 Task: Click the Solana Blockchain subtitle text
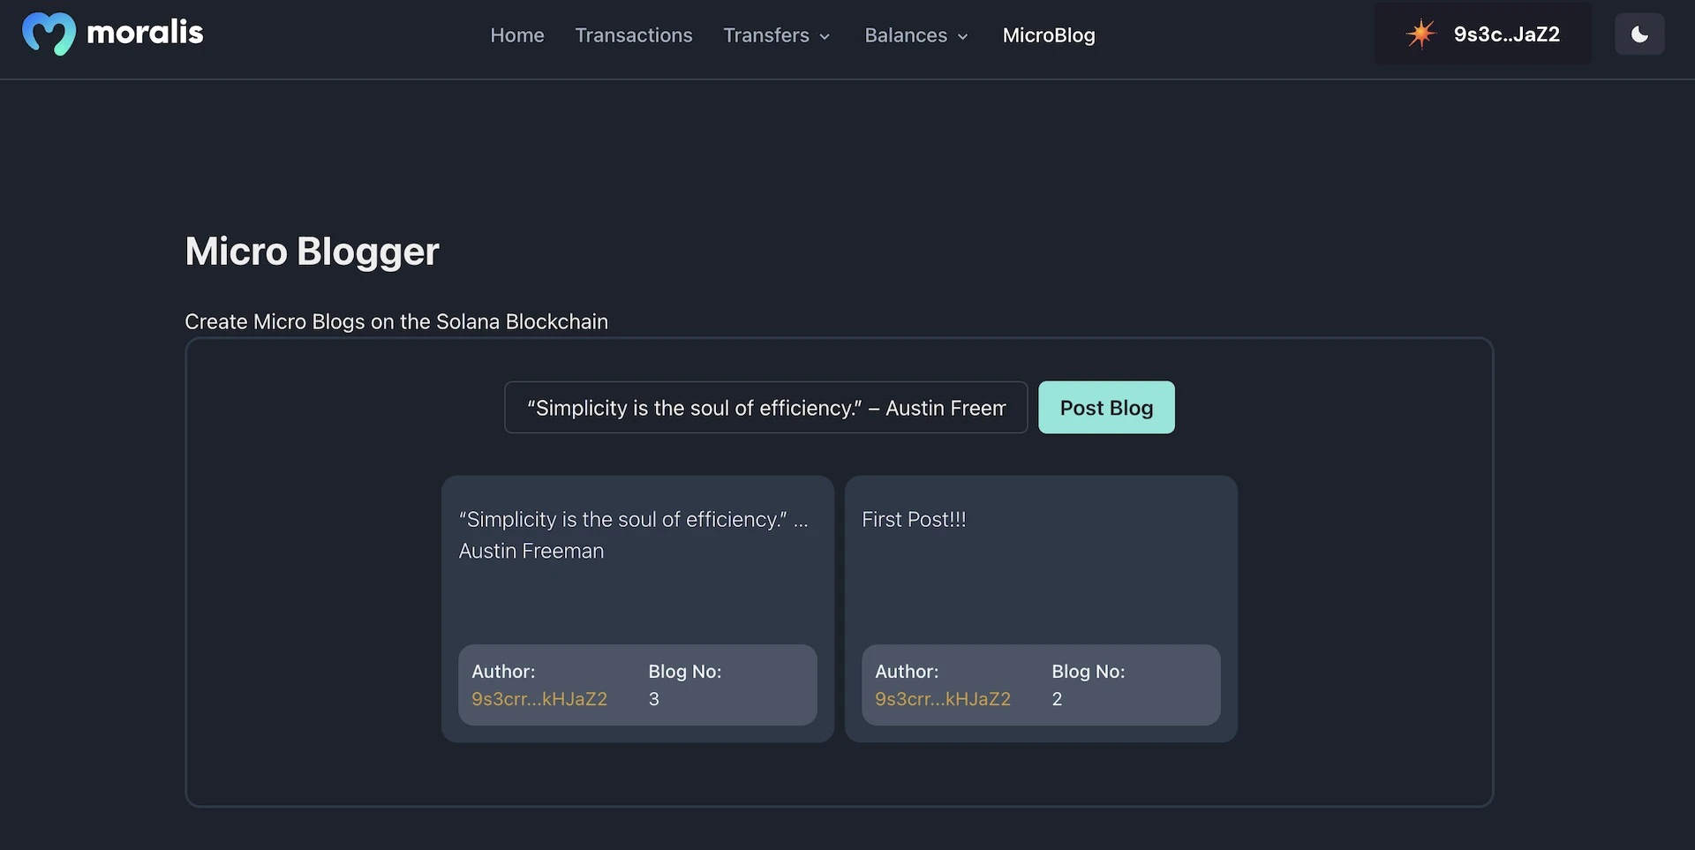[x=395, y=321]
